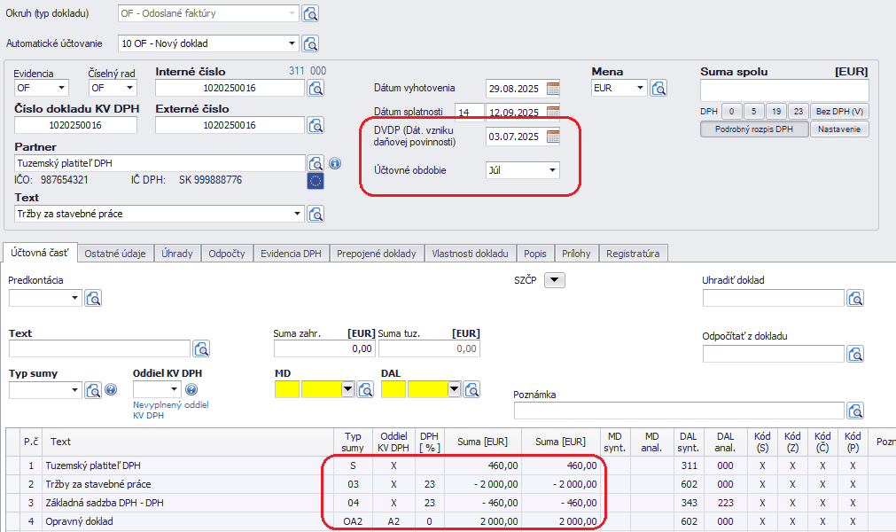Open lookup for Uhradiť doklad field

click(854, 298)
